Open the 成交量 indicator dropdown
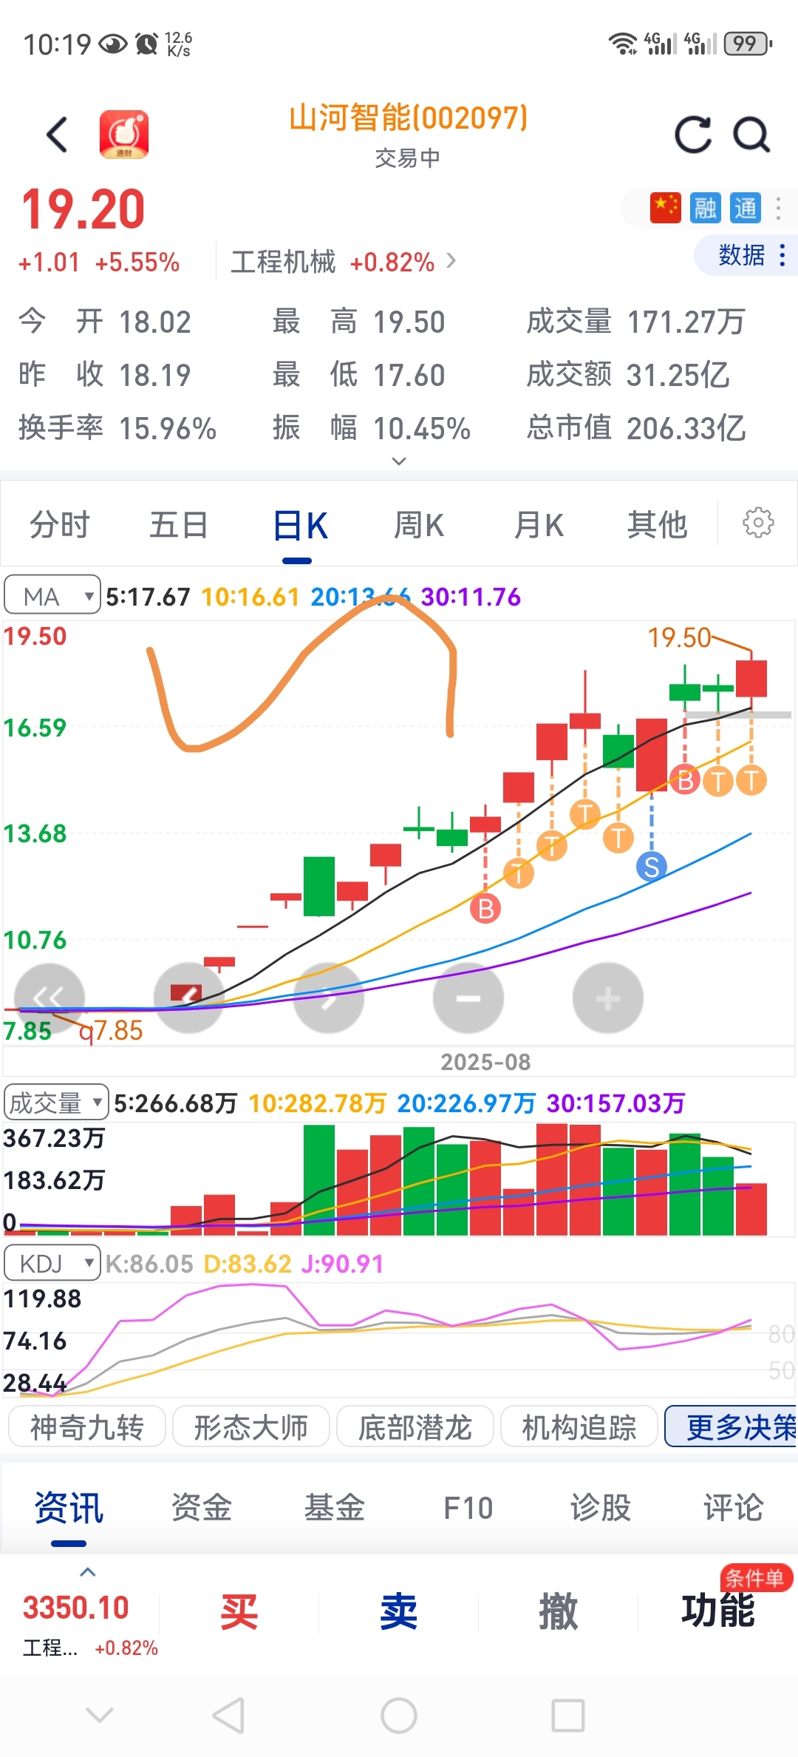798x1757 pixels. (x=56, y=1103)
